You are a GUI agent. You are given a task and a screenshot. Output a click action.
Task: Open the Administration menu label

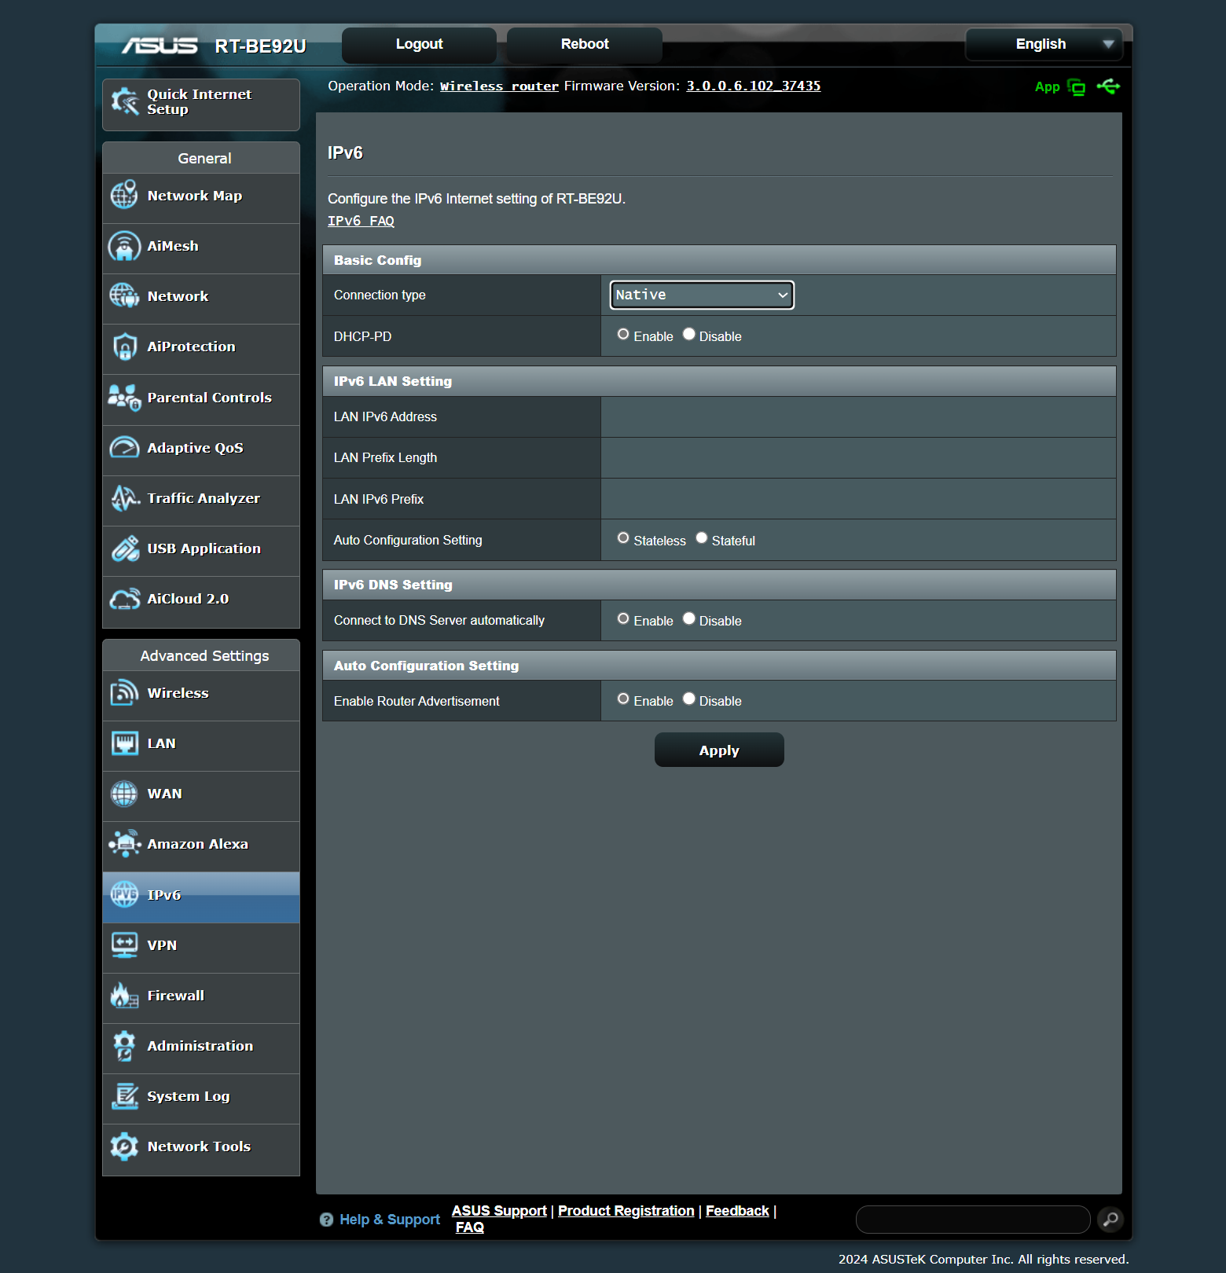pos(200,1046)
